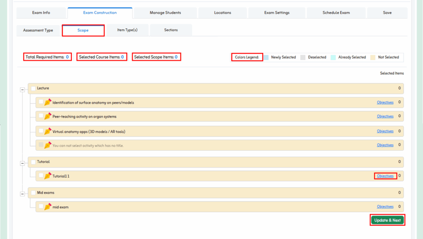This screenshot has height=239, width=423.
Task: Open Objectives link for mid exam
Action: [385, 206]
